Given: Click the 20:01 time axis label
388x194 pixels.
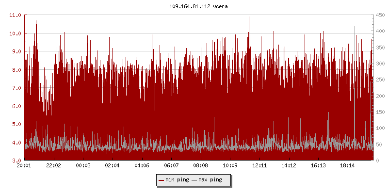Looking at the screenshot, I should coord(24,165).
